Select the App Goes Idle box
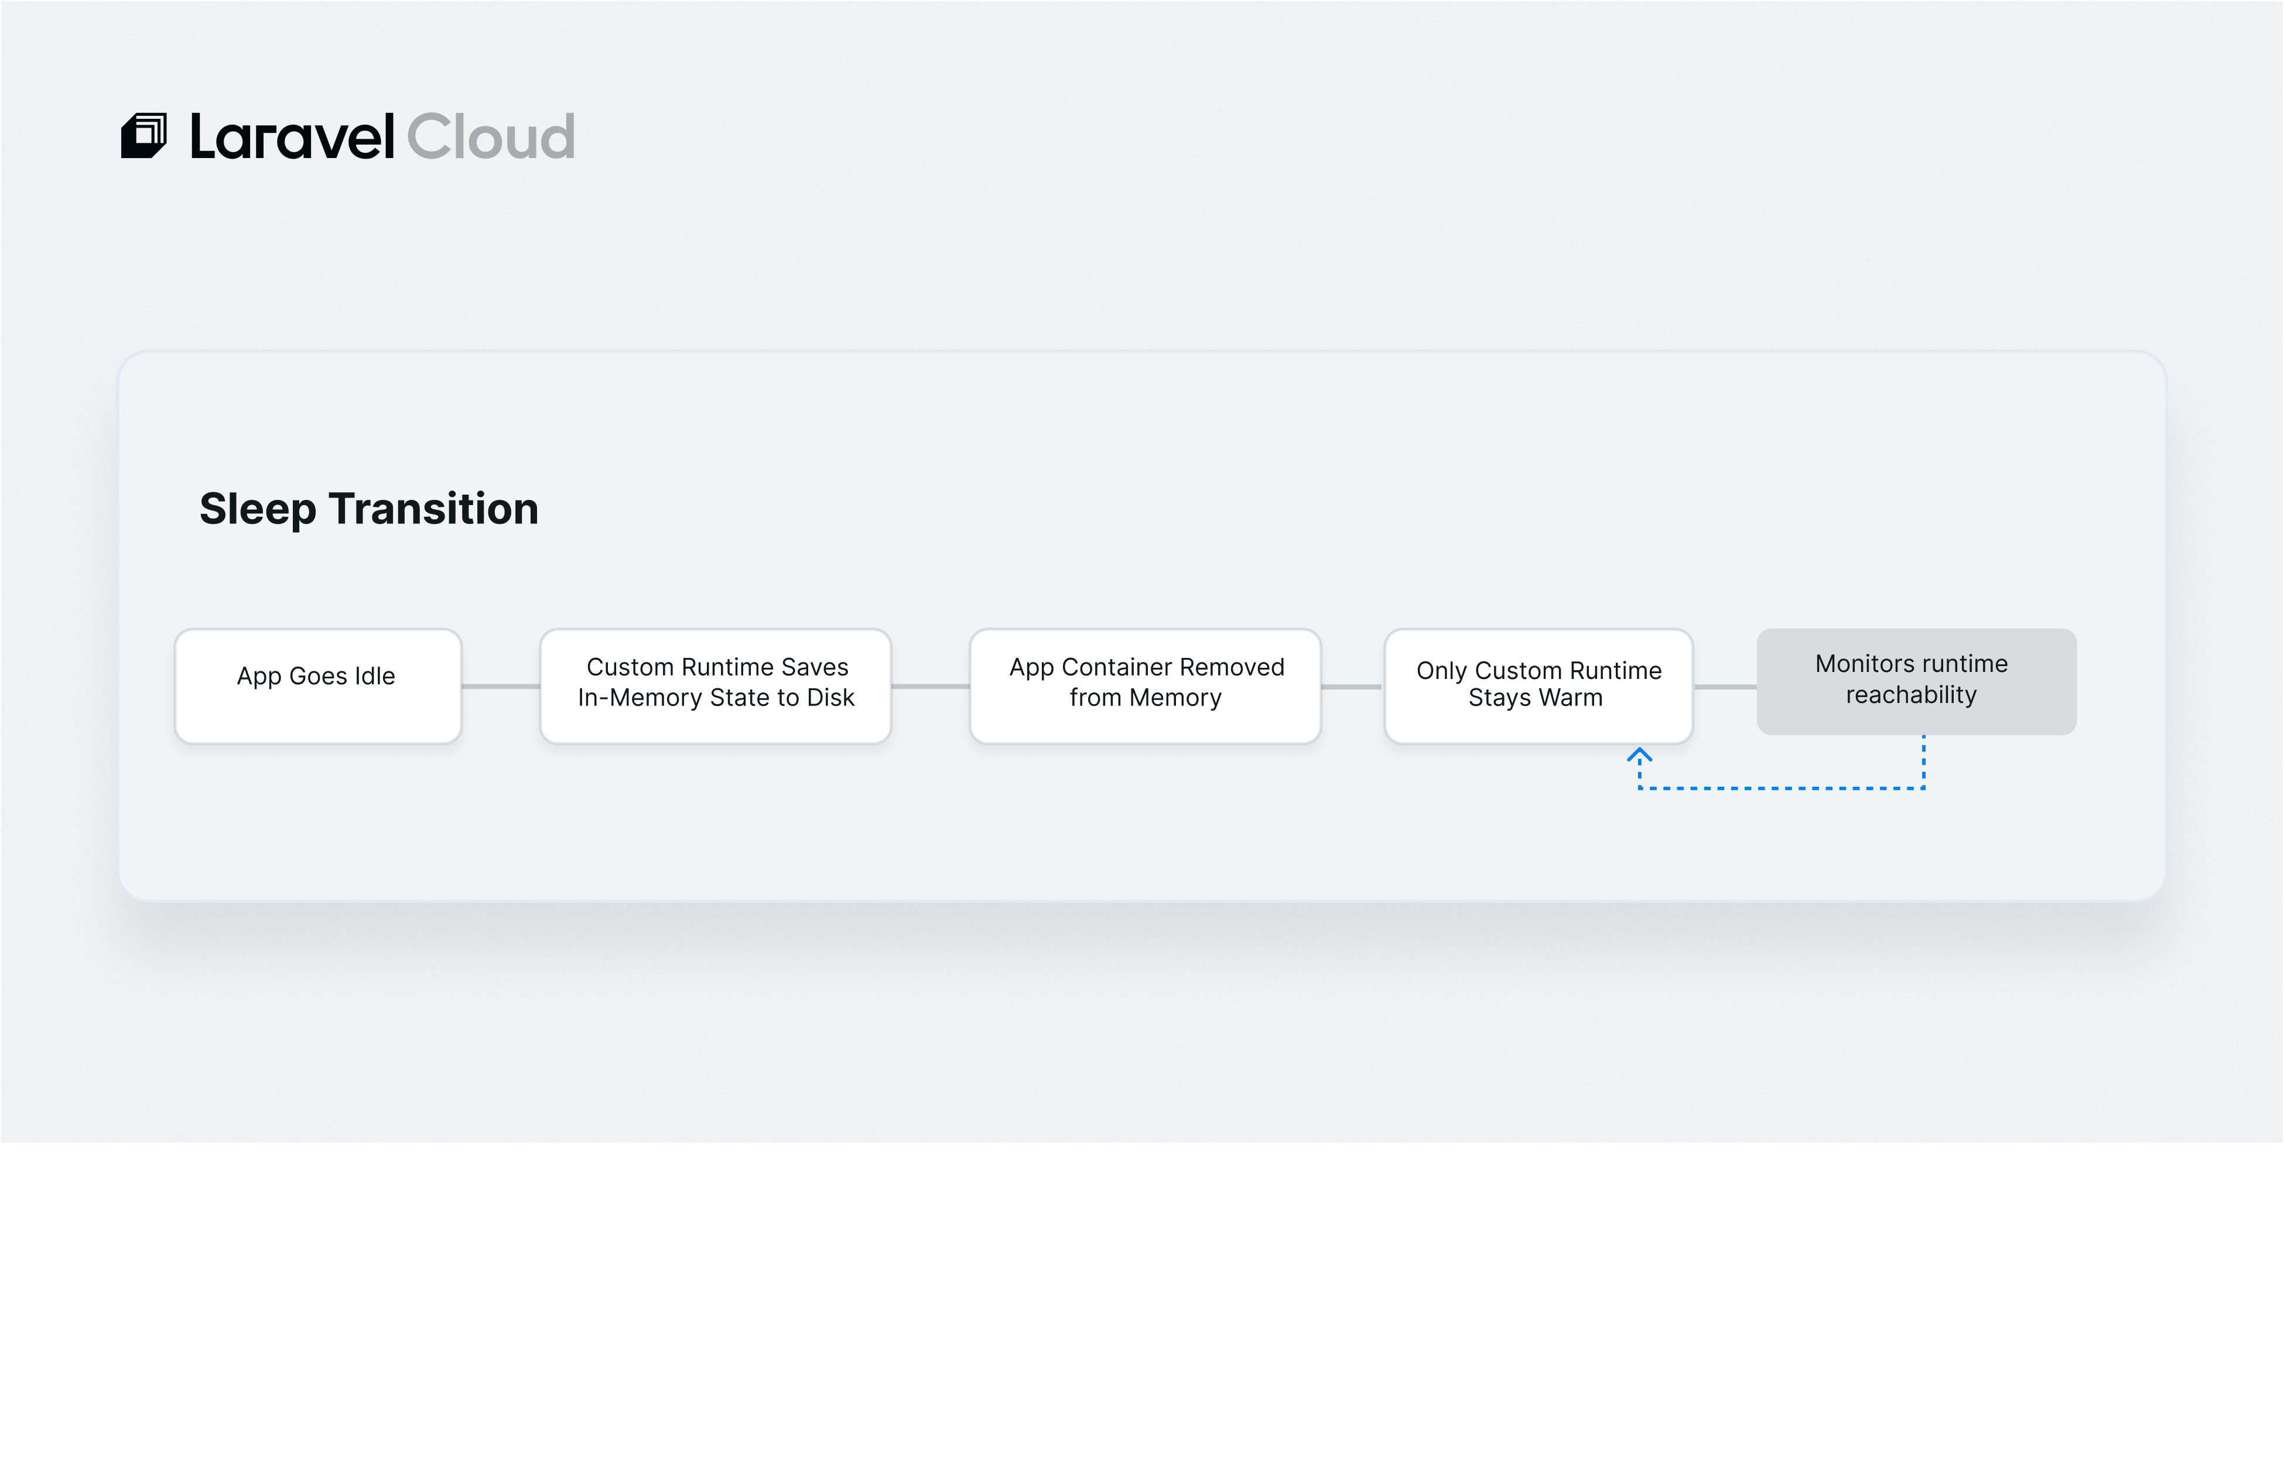The width and height of the screenshot is (2284, 1461). 318,686
